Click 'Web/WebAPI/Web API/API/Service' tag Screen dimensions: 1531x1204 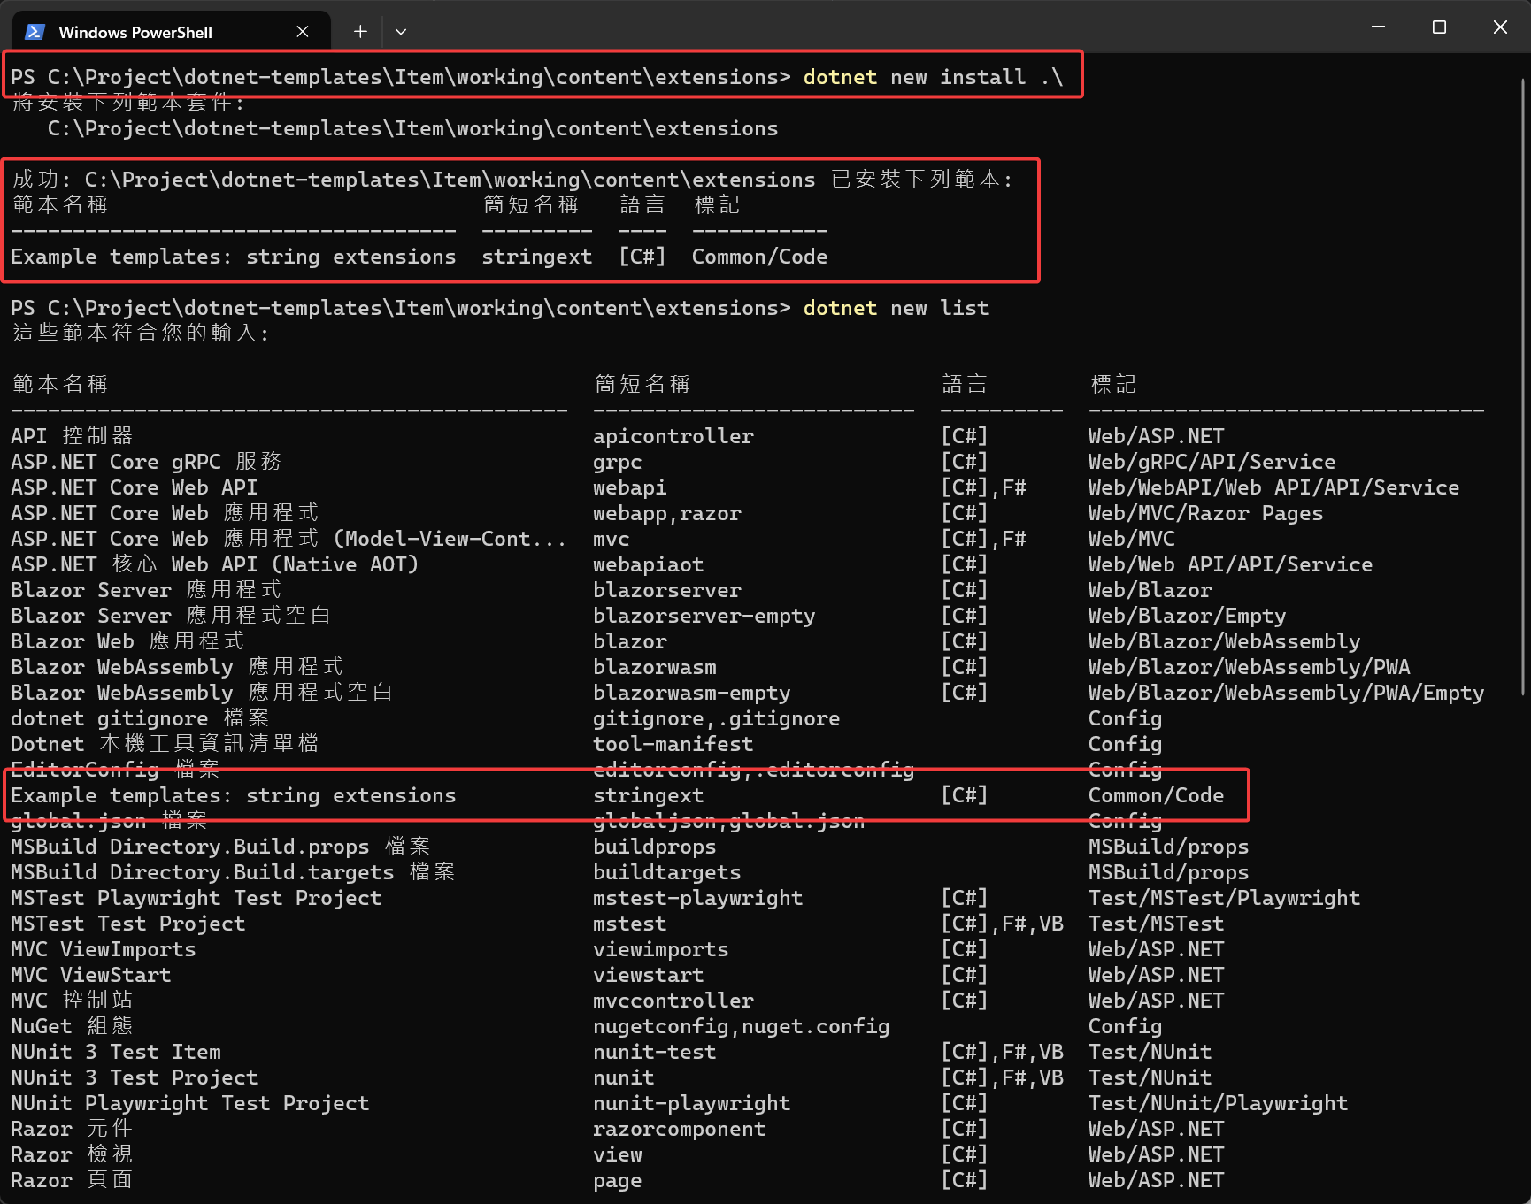point(1274,487)
